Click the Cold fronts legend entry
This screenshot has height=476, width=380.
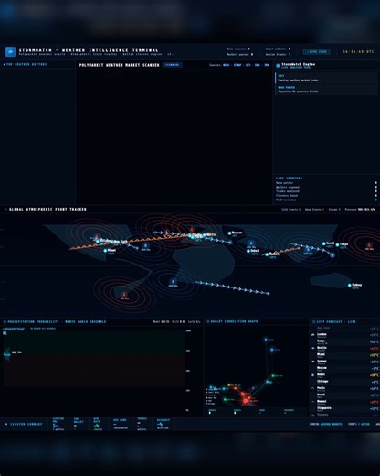coord(291,210)
